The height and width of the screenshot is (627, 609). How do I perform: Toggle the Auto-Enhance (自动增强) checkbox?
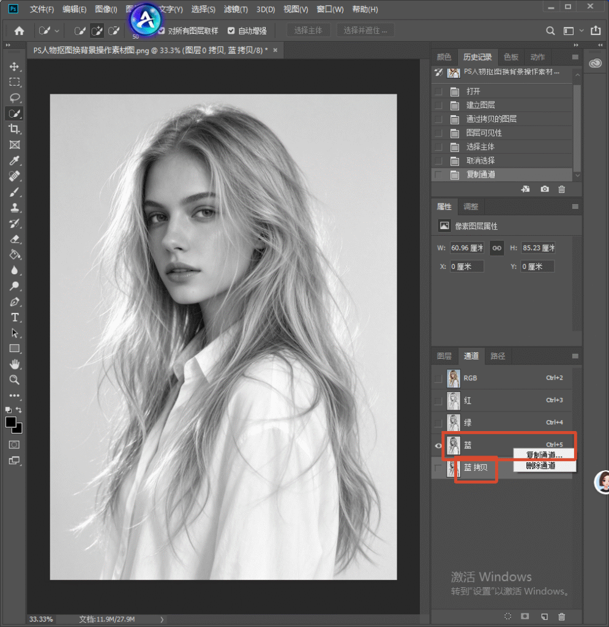[231, 31]
